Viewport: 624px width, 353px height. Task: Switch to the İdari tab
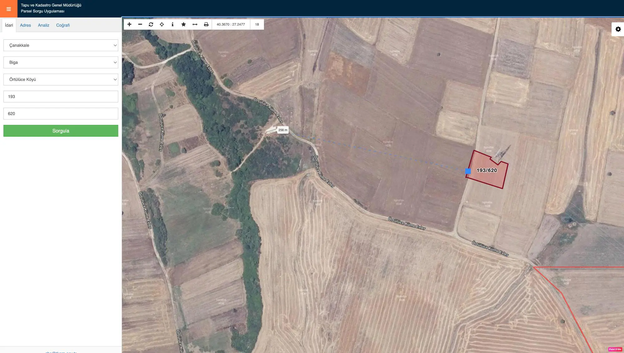9,25
